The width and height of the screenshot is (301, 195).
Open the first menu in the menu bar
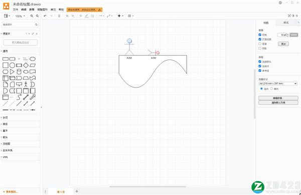tap(16, 9)
